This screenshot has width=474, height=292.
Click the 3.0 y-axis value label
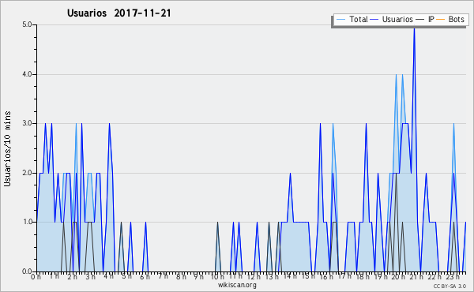(27, 123)
